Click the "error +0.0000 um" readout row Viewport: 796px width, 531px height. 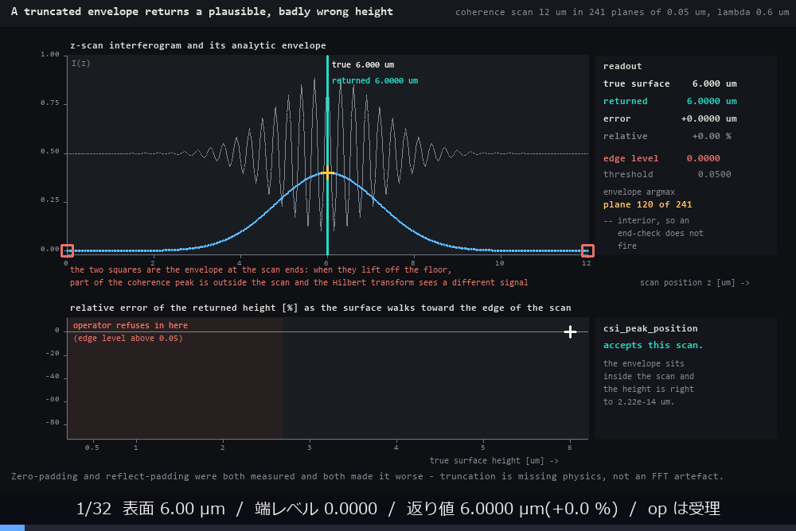670,118
